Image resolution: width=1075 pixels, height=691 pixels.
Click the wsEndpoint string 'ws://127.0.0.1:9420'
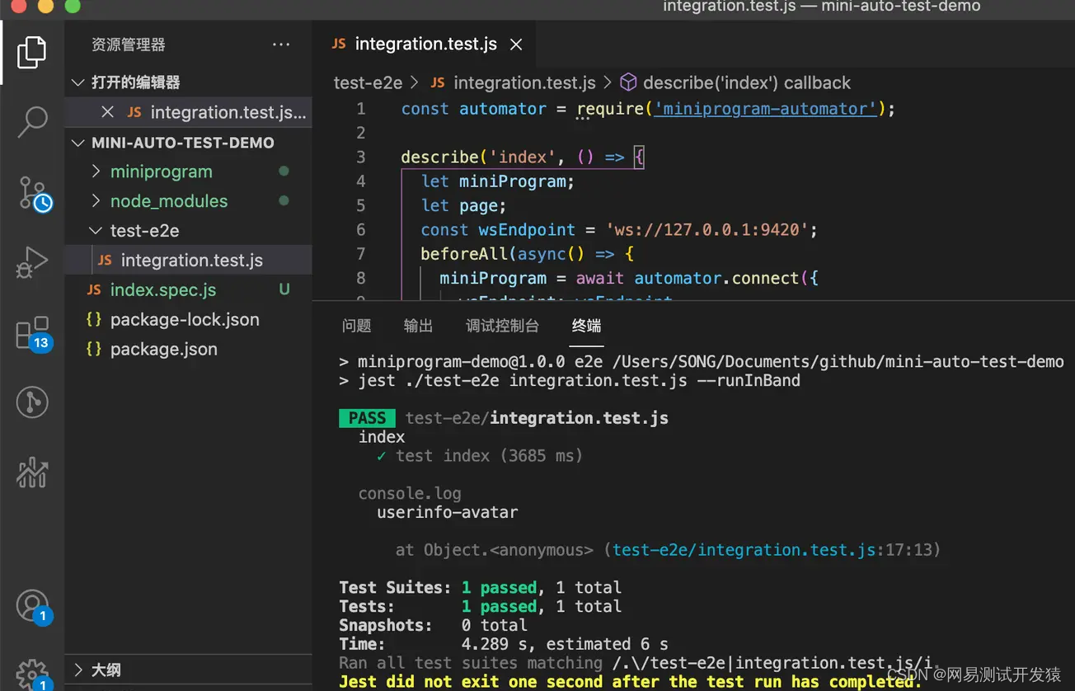710,230
